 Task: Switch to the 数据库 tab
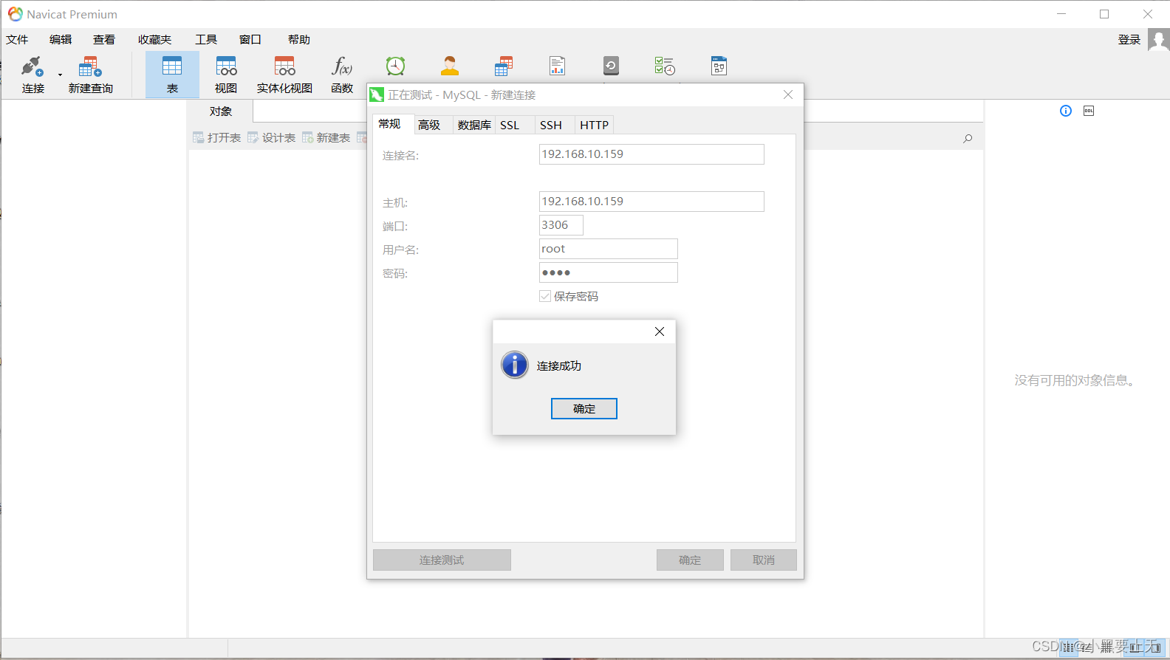click(474, 125)
